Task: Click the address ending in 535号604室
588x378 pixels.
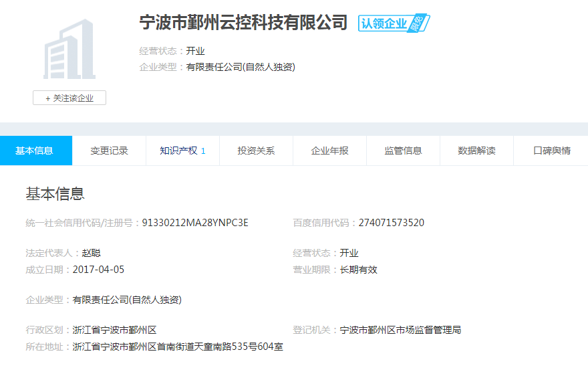Action: click(178, 347)
